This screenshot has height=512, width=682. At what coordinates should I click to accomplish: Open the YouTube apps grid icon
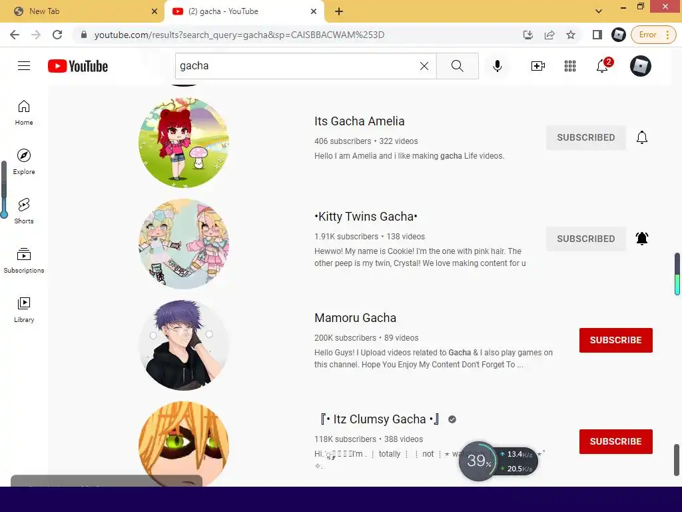(x=570, y=66)
